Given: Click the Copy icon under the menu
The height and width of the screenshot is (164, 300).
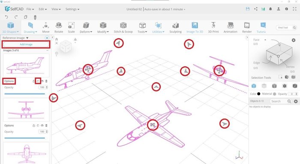Looking at the screenshot, I should point(25,17).
